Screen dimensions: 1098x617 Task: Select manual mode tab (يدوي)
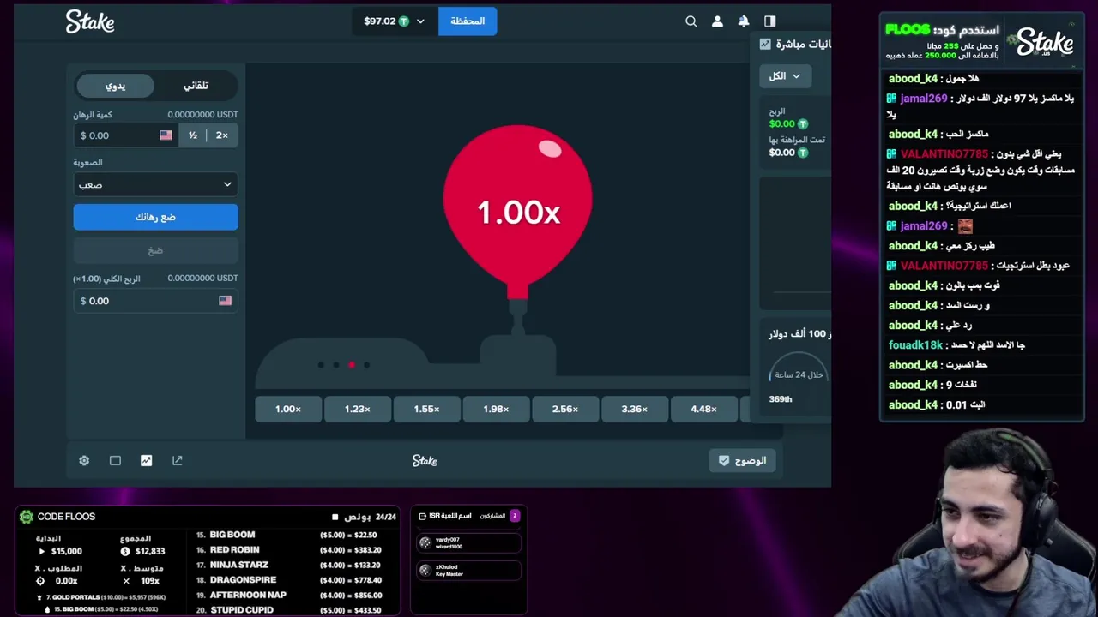click(x=115, y=86)
